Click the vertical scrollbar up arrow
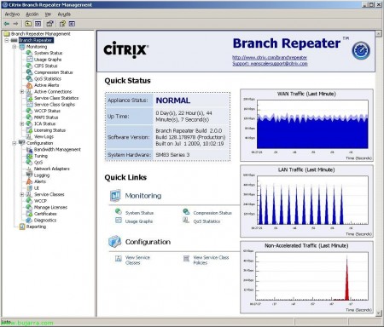 pyautogui.click(x=379, y=34)
